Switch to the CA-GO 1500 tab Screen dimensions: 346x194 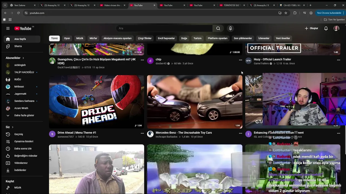(x=292, y=5)
